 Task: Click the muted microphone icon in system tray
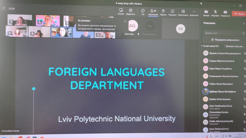pos(211,136)
